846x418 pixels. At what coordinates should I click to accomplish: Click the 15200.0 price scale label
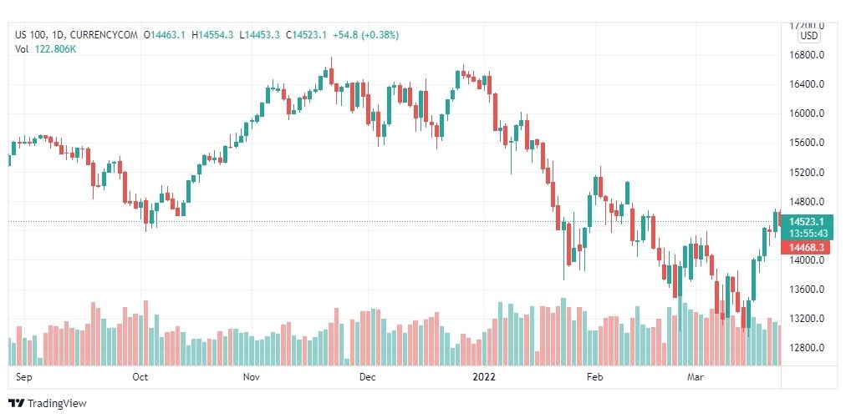pyautogui.click(x=806, y=173)
